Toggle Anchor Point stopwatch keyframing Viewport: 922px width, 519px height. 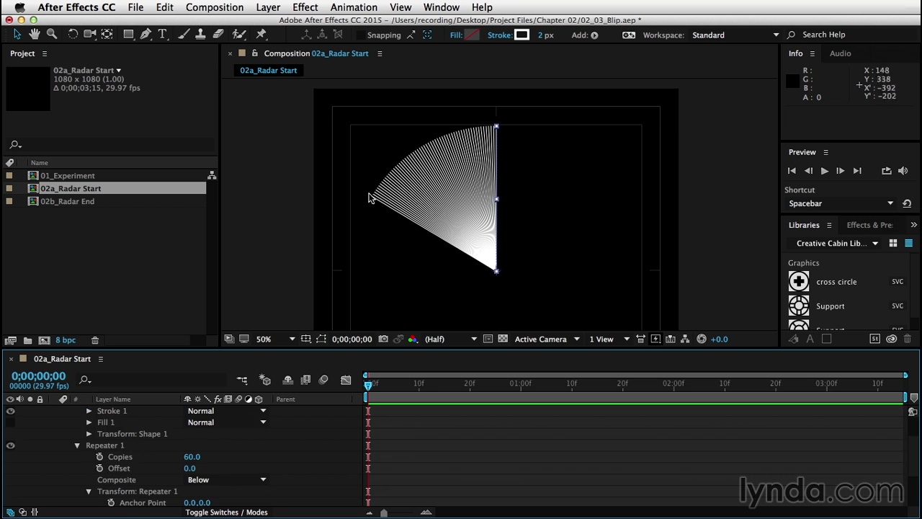pos(111,503)
